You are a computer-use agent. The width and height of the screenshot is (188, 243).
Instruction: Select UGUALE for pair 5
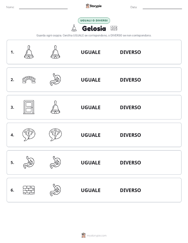tap(91, 162)
